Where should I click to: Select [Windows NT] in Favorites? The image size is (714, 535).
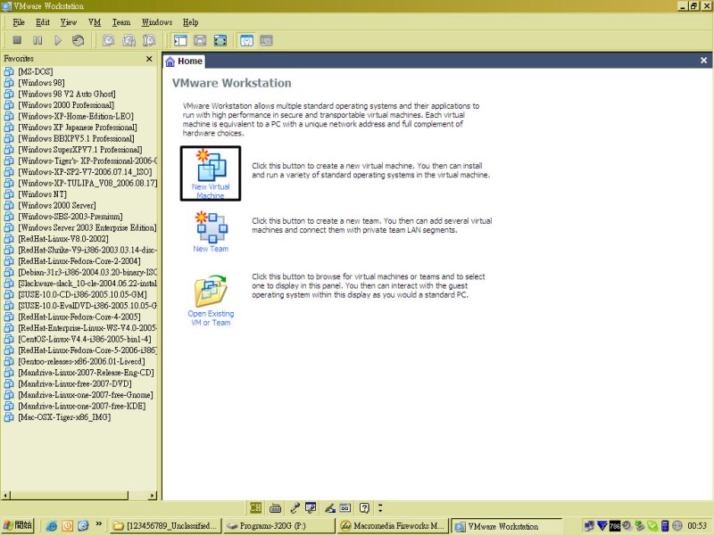tap(42, 193)
